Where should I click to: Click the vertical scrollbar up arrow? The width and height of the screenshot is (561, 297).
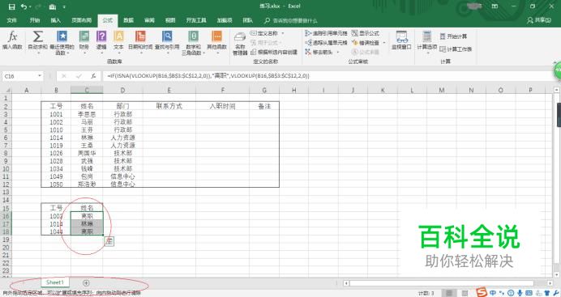pyautogui.click(x=557, y=90)
